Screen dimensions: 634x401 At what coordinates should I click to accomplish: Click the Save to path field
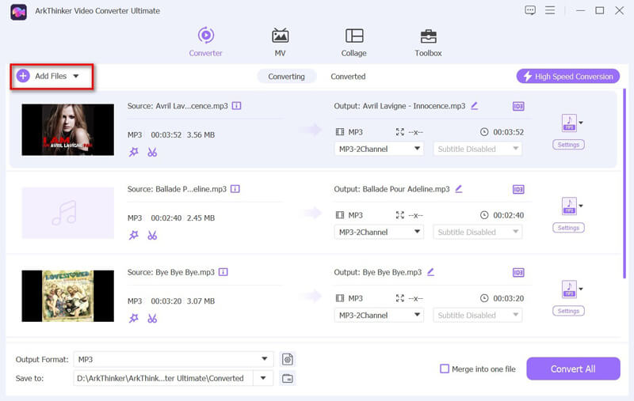pyautogui.click(x=163, y=378)
